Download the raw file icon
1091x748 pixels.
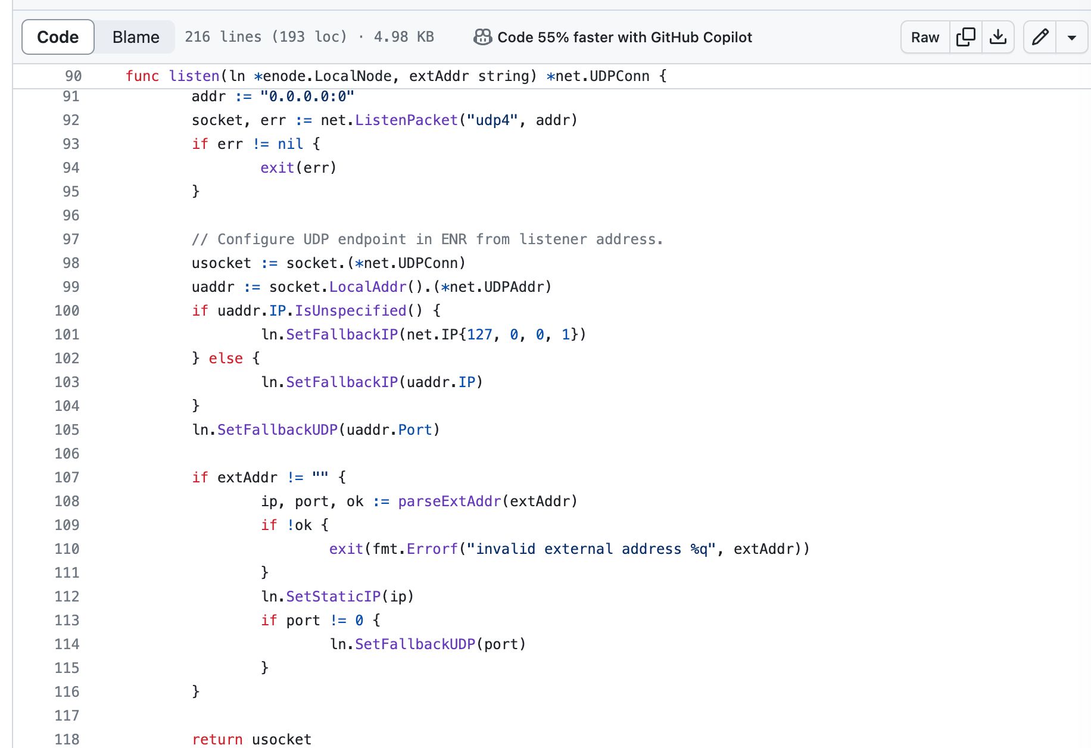(998, 37)
